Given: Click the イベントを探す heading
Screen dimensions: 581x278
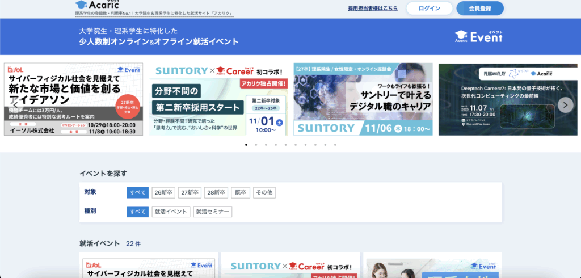Looking at the screenshot, I should 103,173.
